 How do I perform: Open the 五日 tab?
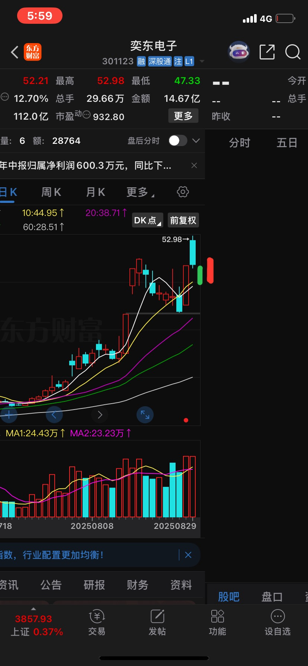click(x=287, y=143)
